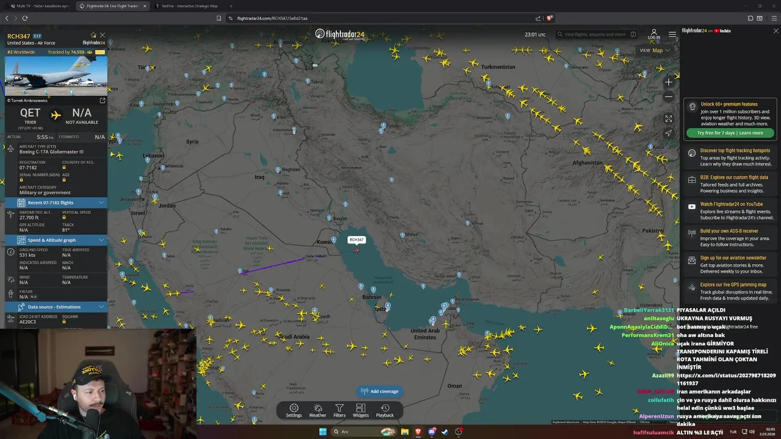Open the Filters tool

[339, 410]
